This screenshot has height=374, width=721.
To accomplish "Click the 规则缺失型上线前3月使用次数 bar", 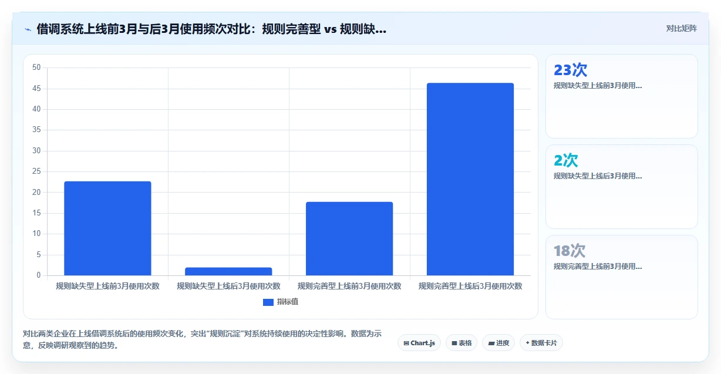I will (107, 228).
